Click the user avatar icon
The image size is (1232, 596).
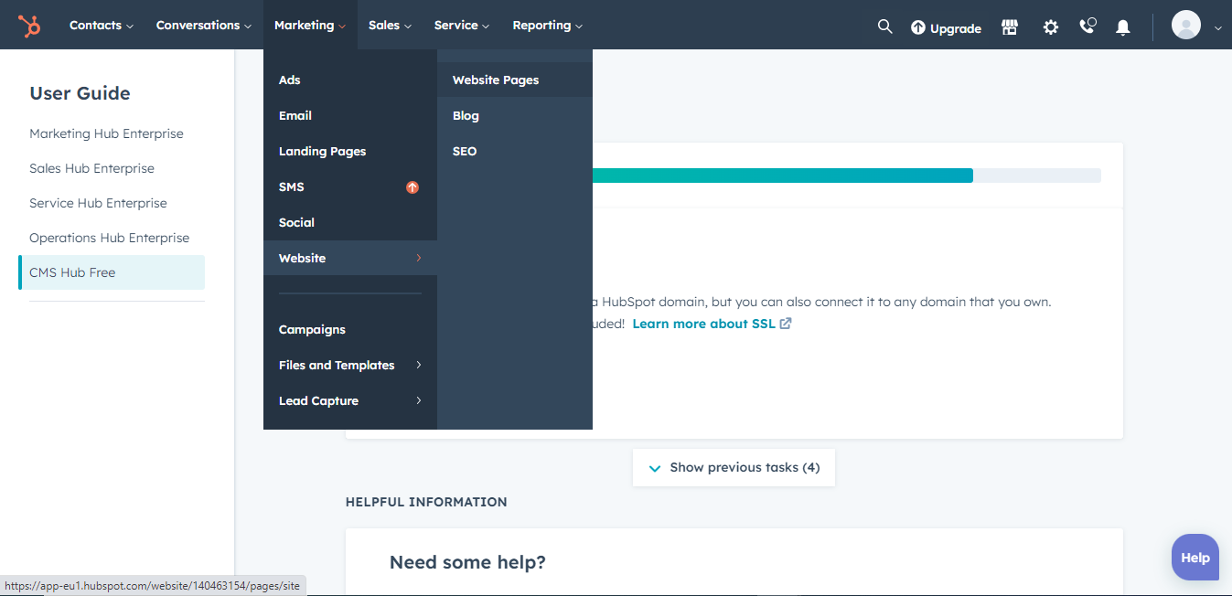coord(1186,25)
